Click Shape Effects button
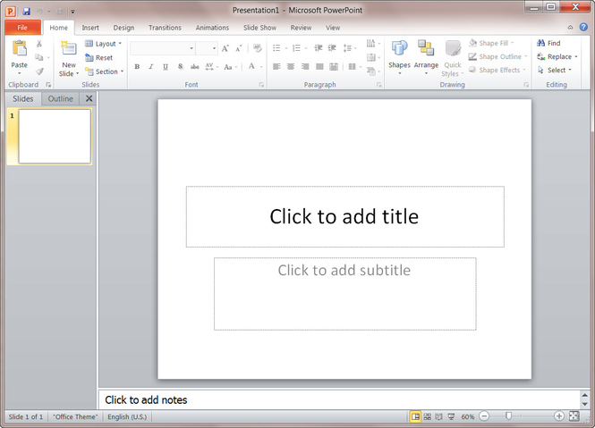The width and height of the screenshot is (595, 428). [497, 70]
